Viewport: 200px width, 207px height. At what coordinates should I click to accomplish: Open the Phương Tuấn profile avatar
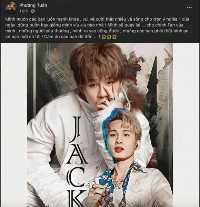tap(11, 8)
